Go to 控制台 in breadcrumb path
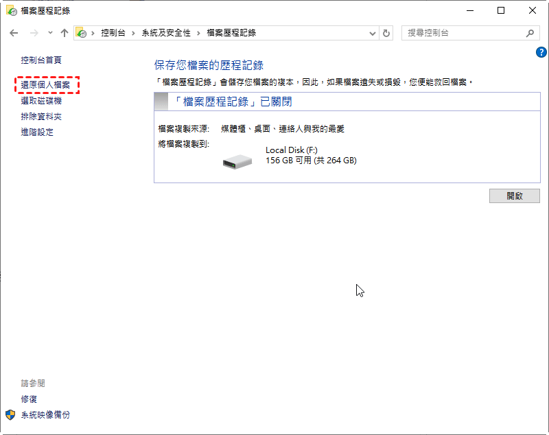Viewport: 549px width, 435px height. [113, 33]
